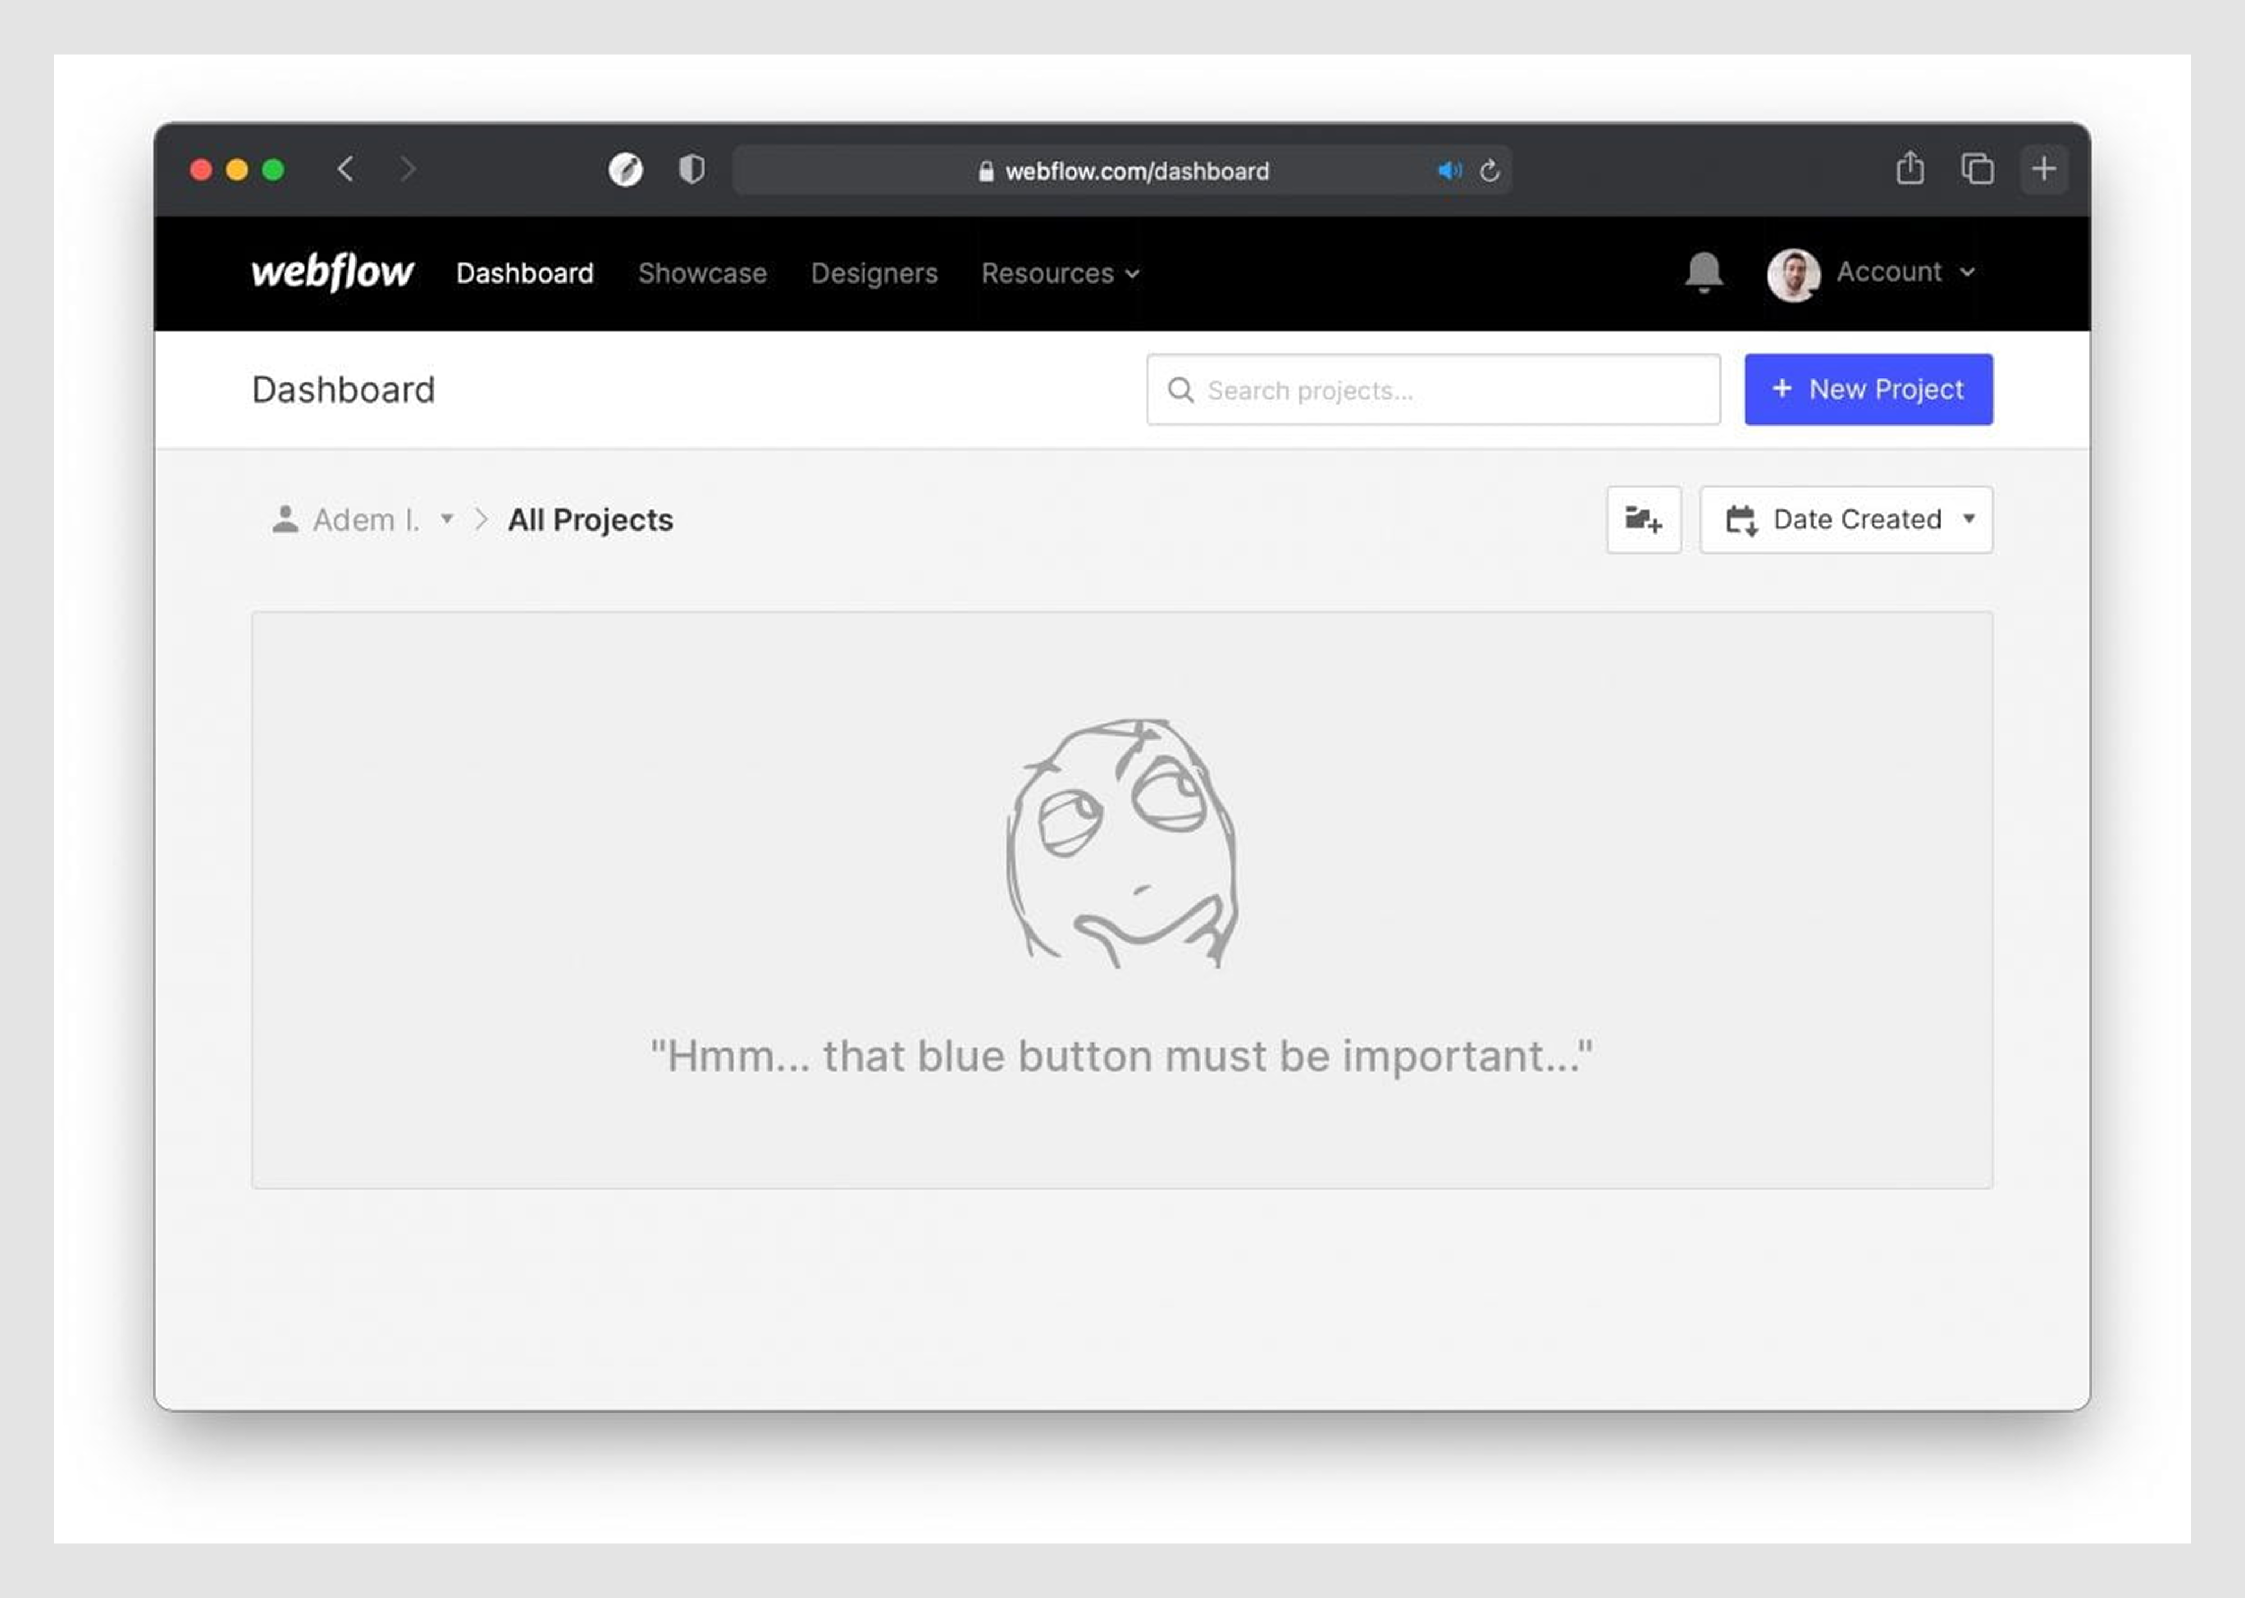Click the Webflow logo
Viewport: 2245px width, 1598px height.
(331, 272)
